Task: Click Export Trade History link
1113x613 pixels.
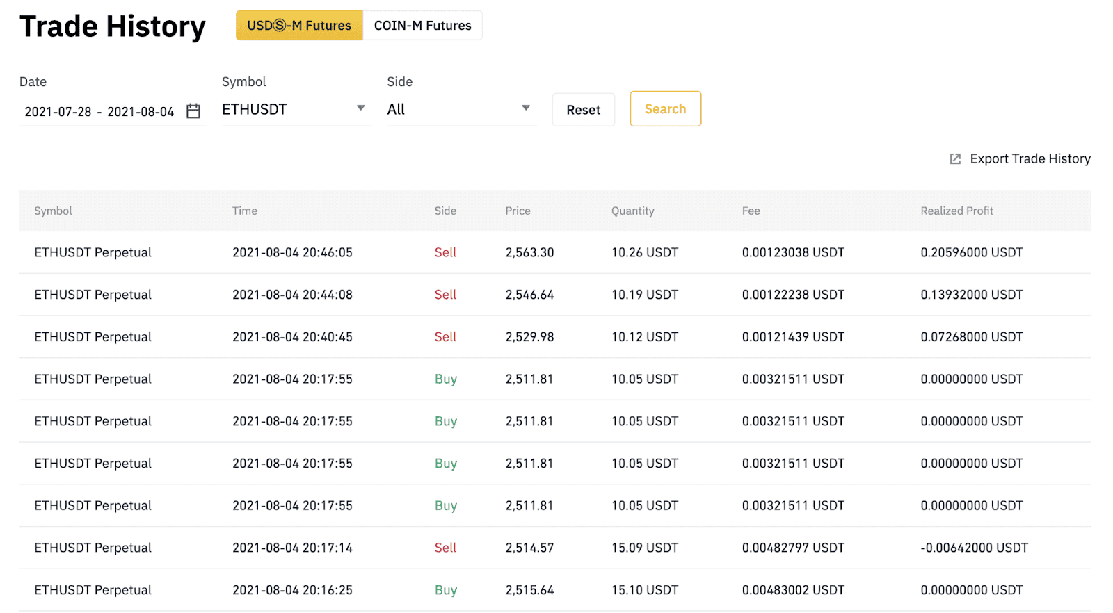Action: point(1030,159)
